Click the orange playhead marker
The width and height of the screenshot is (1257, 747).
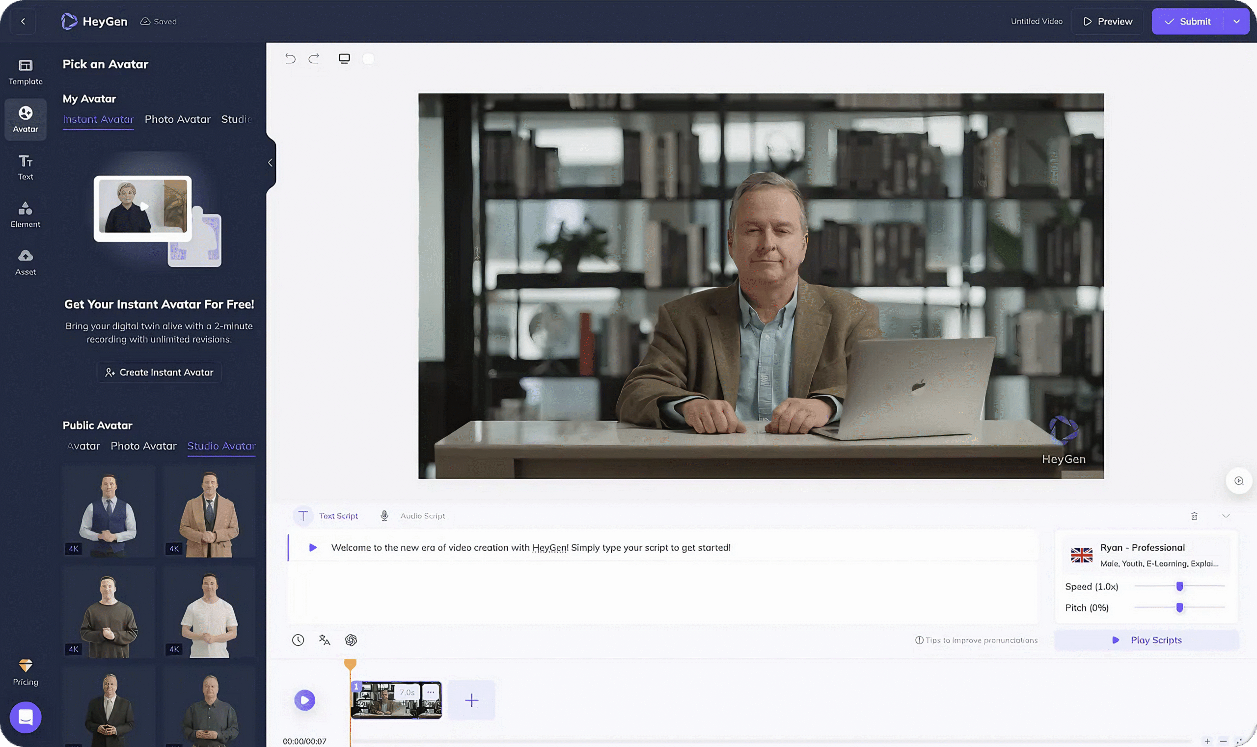click(x=350, y=665)
